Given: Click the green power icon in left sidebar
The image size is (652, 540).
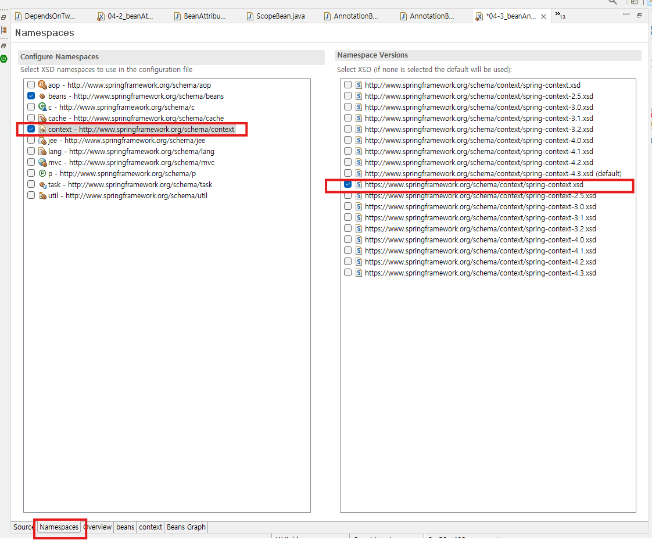Looking at the screenshot, I should pyautogui.click(x=3, y=59).
